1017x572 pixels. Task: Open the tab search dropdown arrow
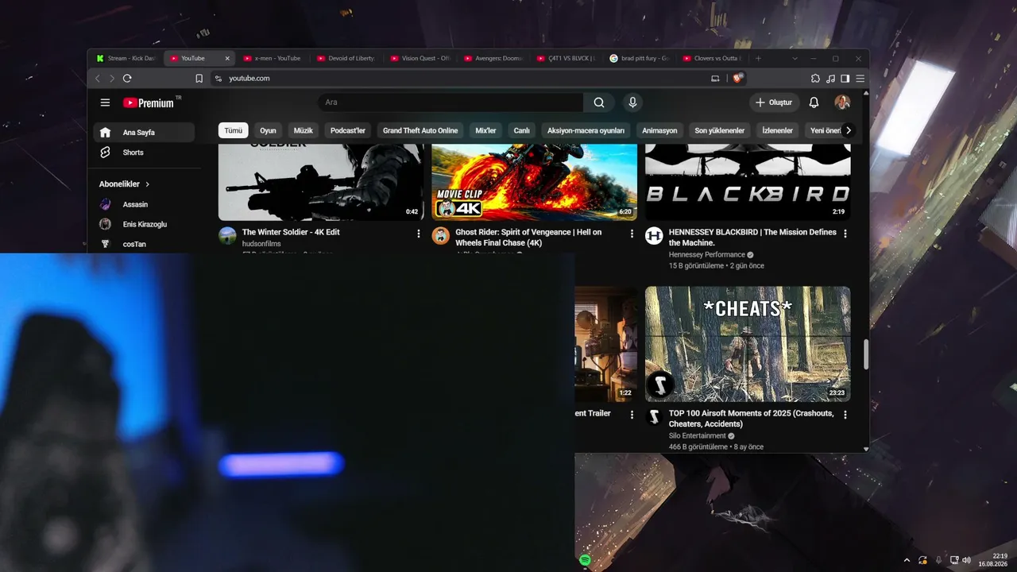click(x=795, y=59)
